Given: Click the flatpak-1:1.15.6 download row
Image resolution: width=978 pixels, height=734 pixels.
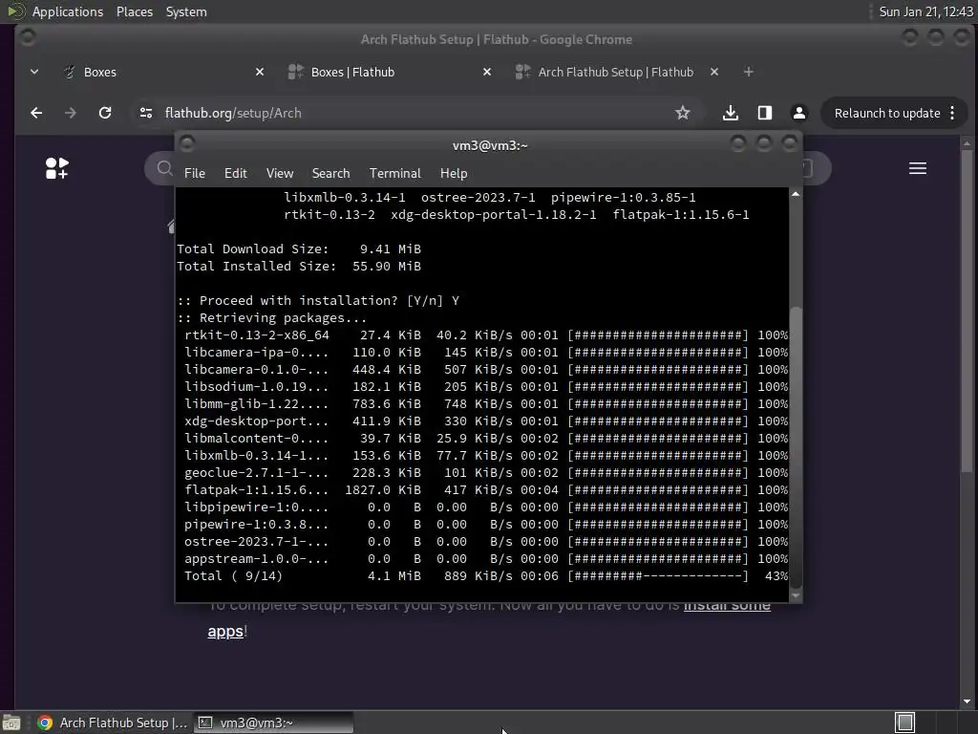Looking at the screenshot, I should point(486,490).
